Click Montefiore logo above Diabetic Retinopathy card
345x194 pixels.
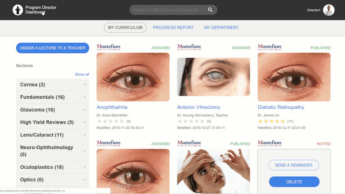270,47
